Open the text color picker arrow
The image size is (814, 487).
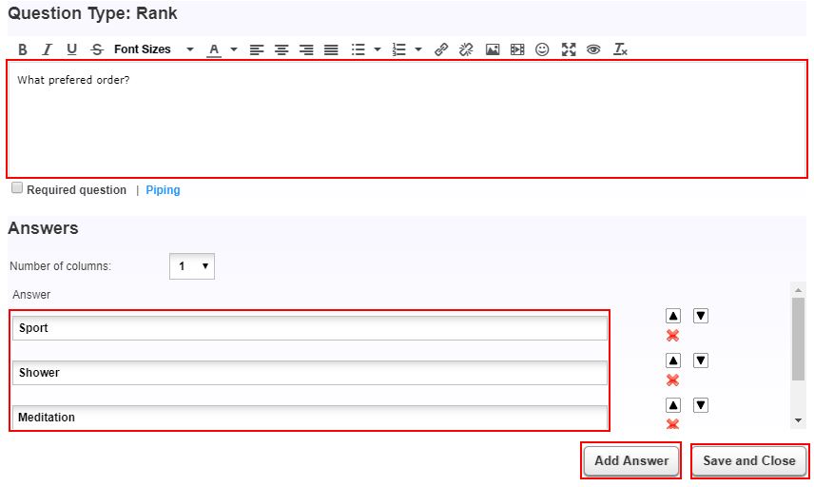click(234, 49)
